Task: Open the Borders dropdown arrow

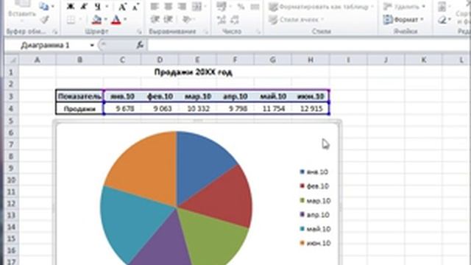Action: (x=80, y=20)
